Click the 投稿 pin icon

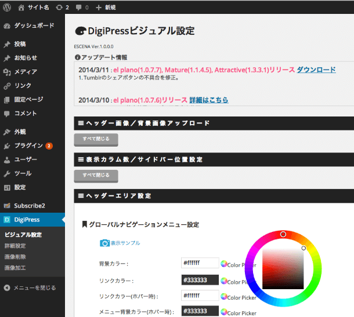click(7, 44)
